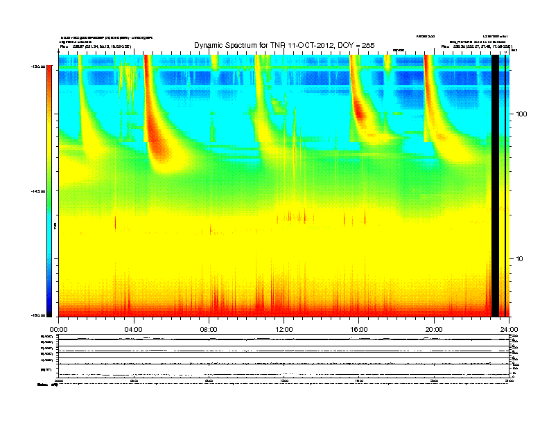The width and height of the screenshot is (549, 424).
Task: Click the 'Dynamic Spectrum for TNR 11-OCT-2012' title
Action: [x=284, y=45]
